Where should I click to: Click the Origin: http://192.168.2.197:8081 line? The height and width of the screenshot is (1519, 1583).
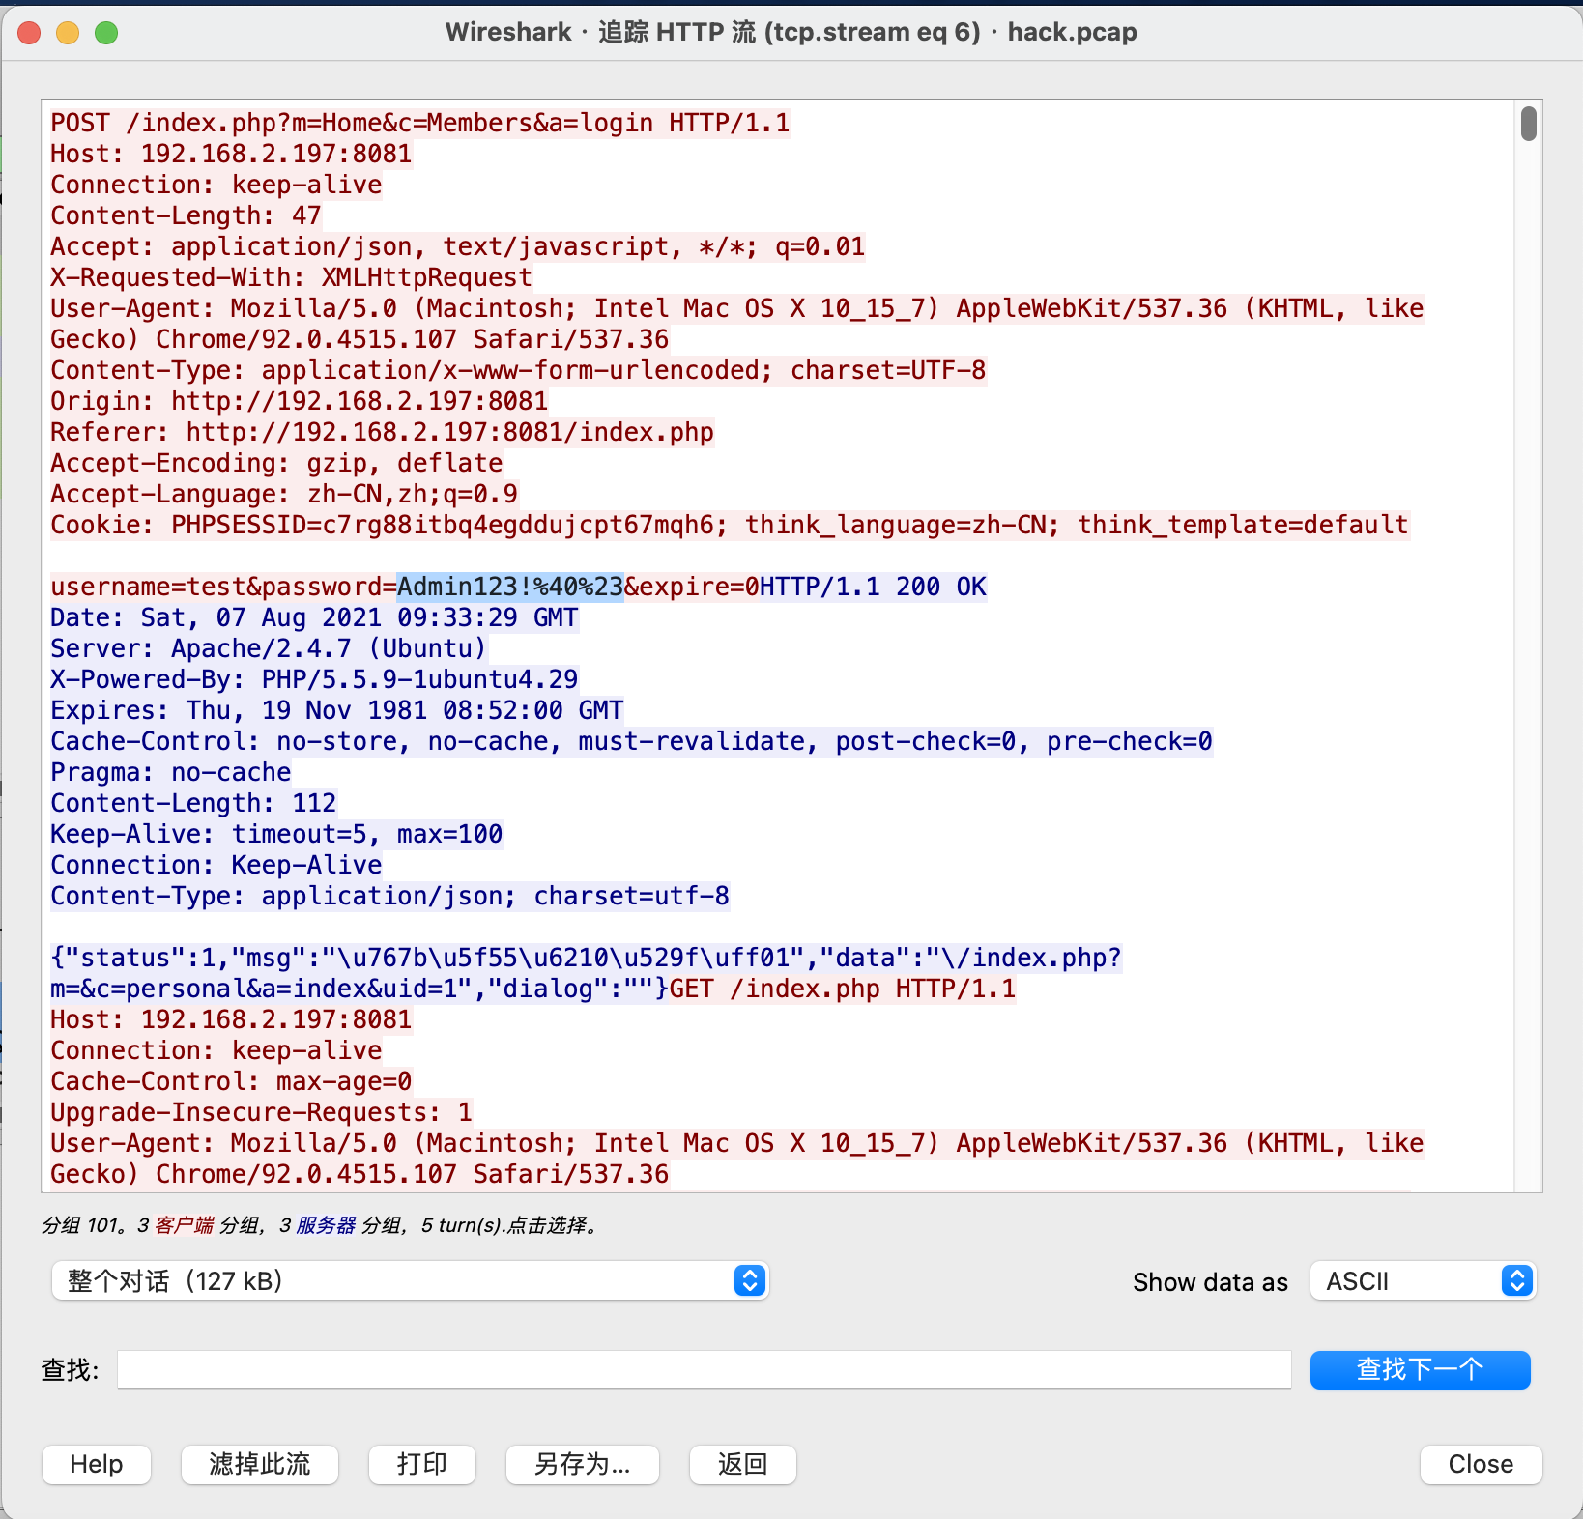(x=299, y=401)
